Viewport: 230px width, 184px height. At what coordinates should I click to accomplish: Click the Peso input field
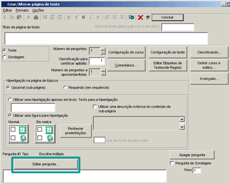[197, 170]
